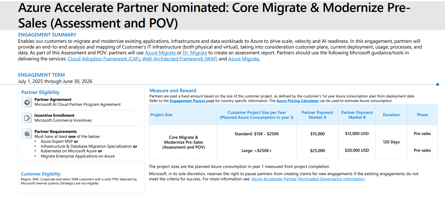This screenshot has height=200, width=445.
Task: Click the Infrastructure & Database Migration Specialization bullet
Action: click(89, 146)
